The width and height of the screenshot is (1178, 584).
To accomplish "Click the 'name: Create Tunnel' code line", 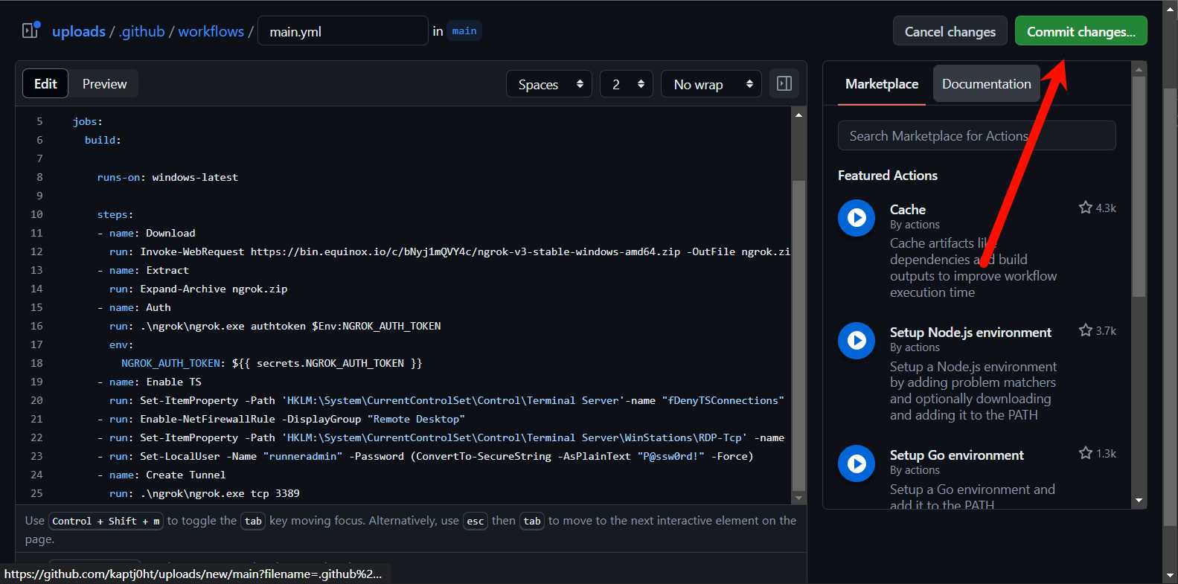I will point(161,475).
